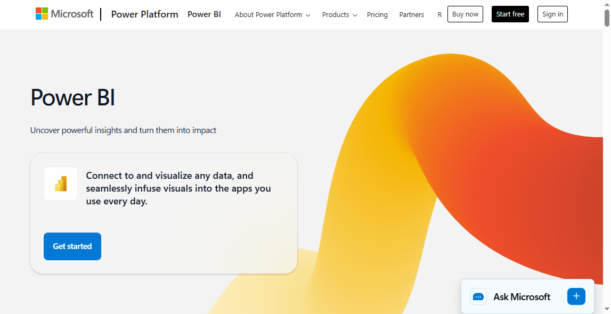Open the Pricing menu item
This screenshot has width=611, height=314.
377,15
